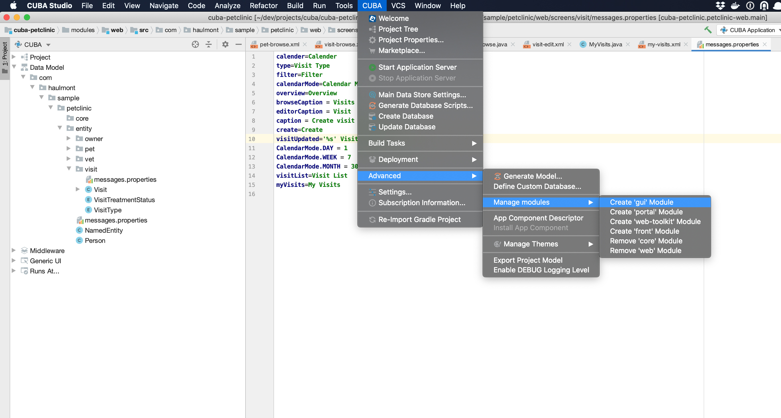Click the myVisits=My Visits line
This screenshot has width=781, height=418.
click(308, 185)
